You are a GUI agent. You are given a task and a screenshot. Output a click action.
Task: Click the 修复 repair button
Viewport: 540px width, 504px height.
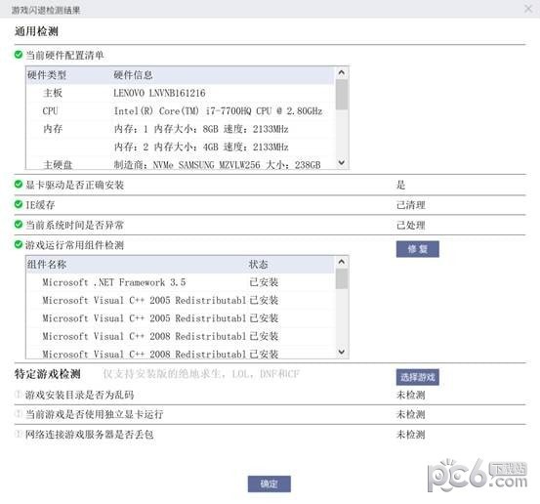[x=417, y=249]
